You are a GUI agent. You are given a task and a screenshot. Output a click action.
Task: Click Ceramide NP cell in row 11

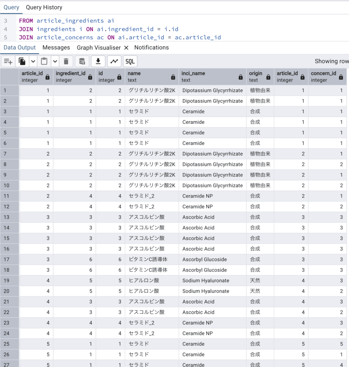tap(212, 196)
